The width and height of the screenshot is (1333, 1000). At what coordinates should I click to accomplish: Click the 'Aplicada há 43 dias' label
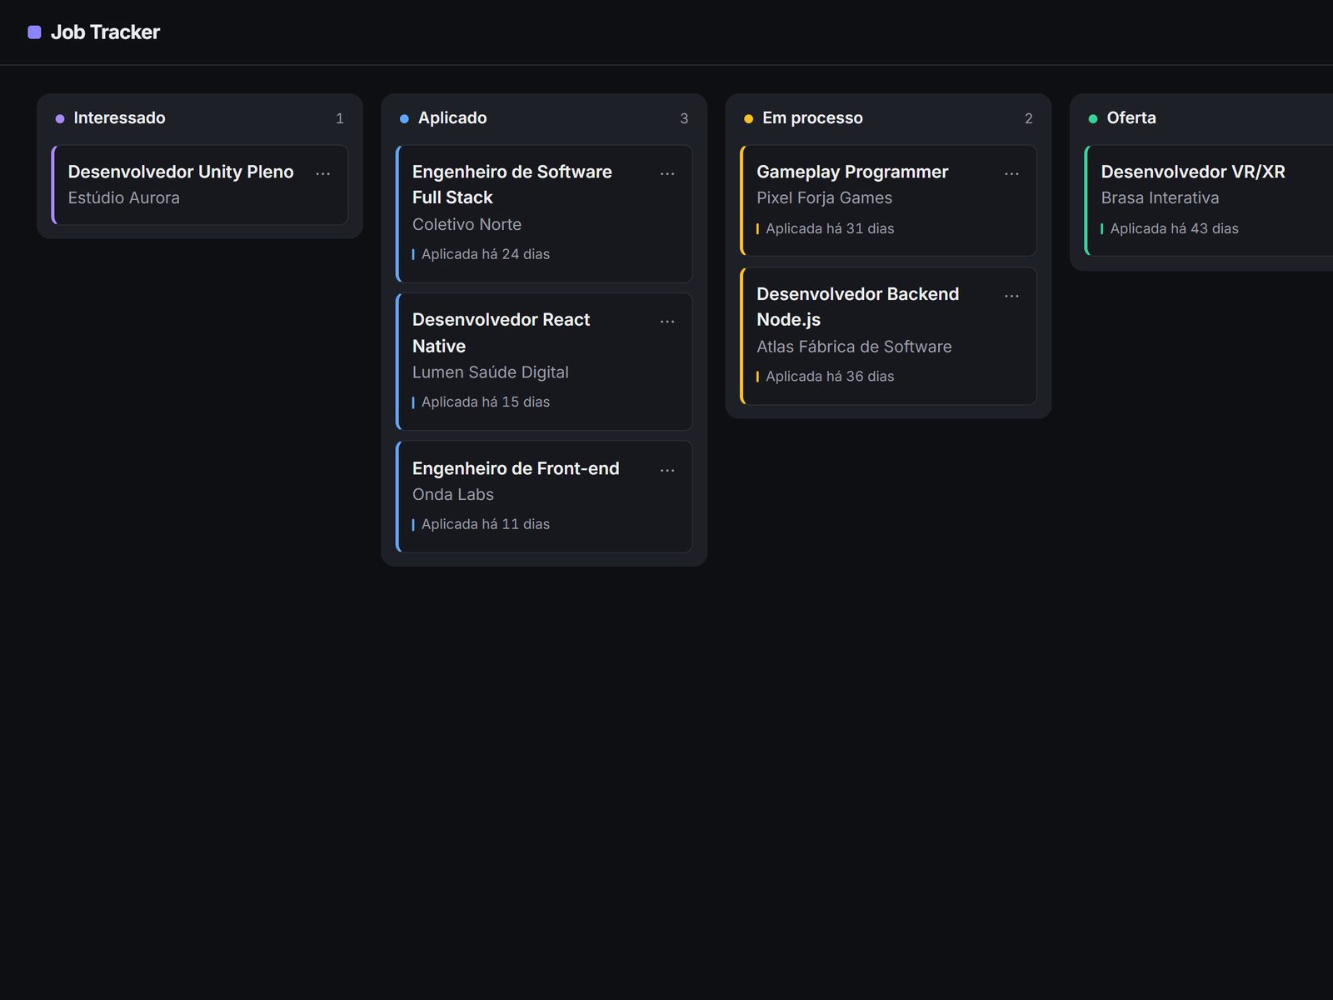pyautogui.click(x=1174, y=228)
